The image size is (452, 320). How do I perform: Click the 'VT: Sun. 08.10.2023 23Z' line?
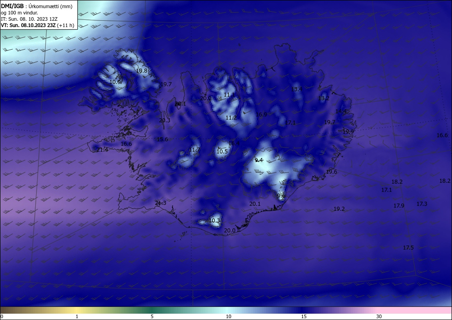coord(28,25)
